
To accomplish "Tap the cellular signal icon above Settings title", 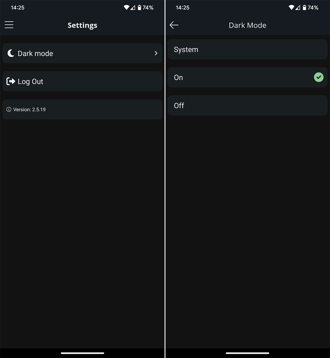I will pos(133,7).
